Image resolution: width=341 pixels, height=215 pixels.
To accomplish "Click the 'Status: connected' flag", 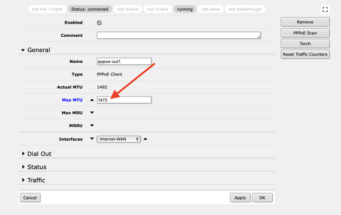I will tap(90, 9).
